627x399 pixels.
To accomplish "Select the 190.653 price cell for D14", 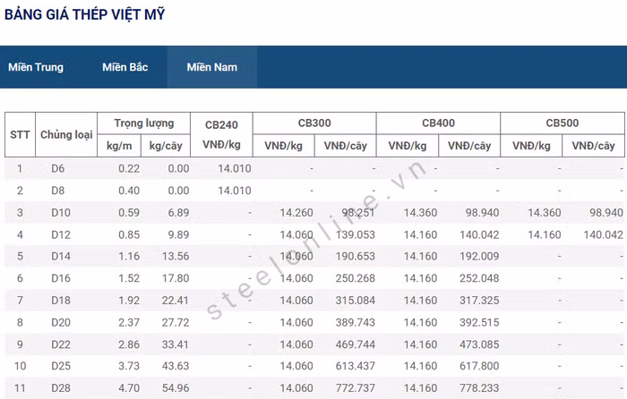I will coord(349,256).
